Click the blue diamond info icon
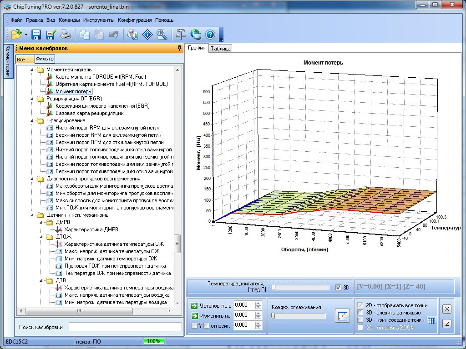466x349 pixels. click(x=147, y=34)
